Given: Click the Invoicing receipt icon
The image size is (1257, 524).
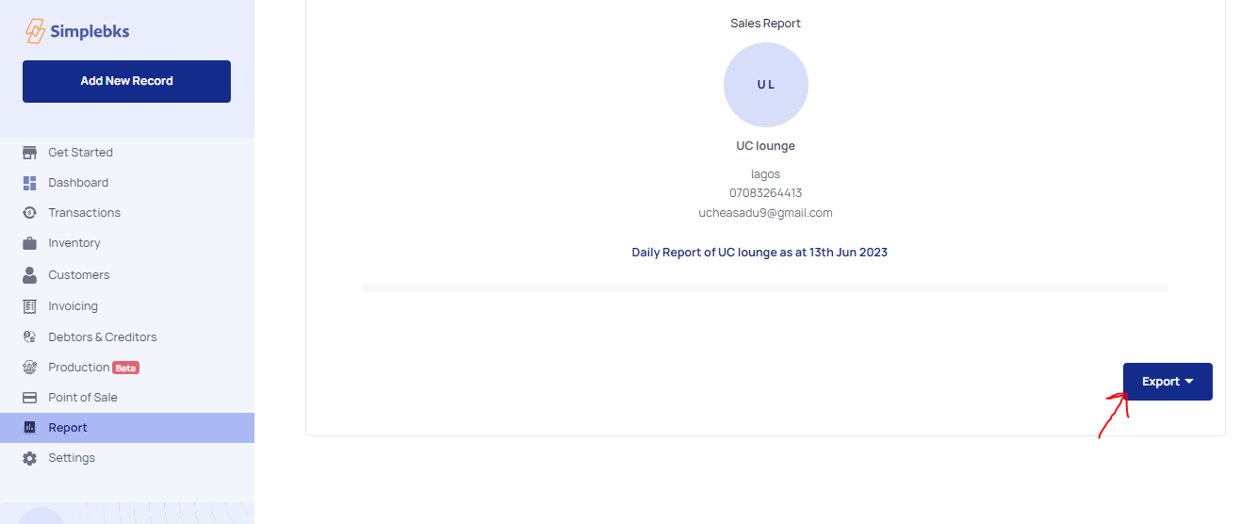Looking at the screenshot, I should click(x=30, y=306).
